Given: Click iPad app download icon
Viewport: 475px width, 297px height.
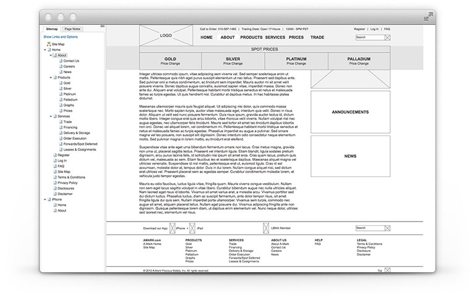Looking at the screenshot, I should pos(192,228).
